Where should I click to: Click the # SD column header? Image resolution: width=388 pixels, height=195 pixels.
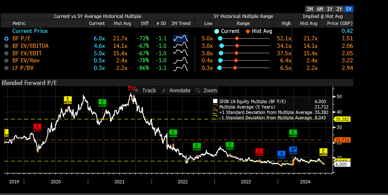(x=161, y=23)
